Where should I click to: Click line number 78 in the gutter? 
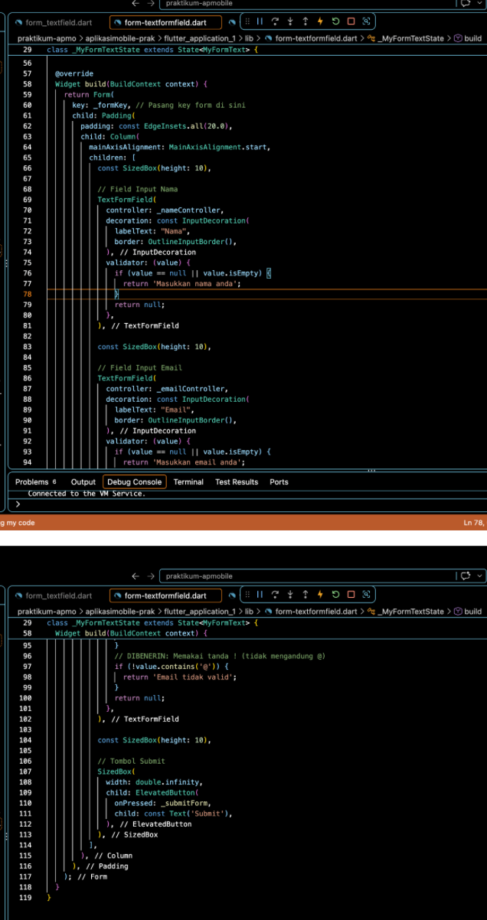point(28,294)
